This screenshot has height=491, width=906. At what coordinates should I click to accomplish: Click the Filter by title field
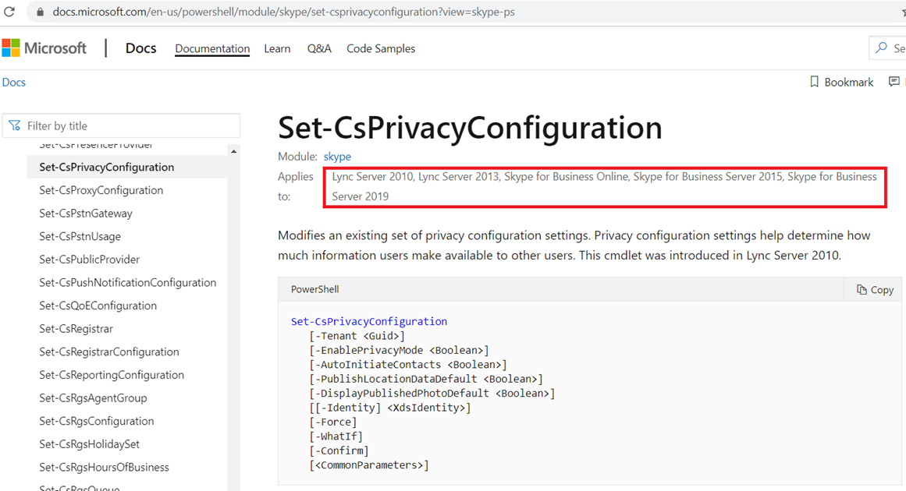(x=121, y=125)
